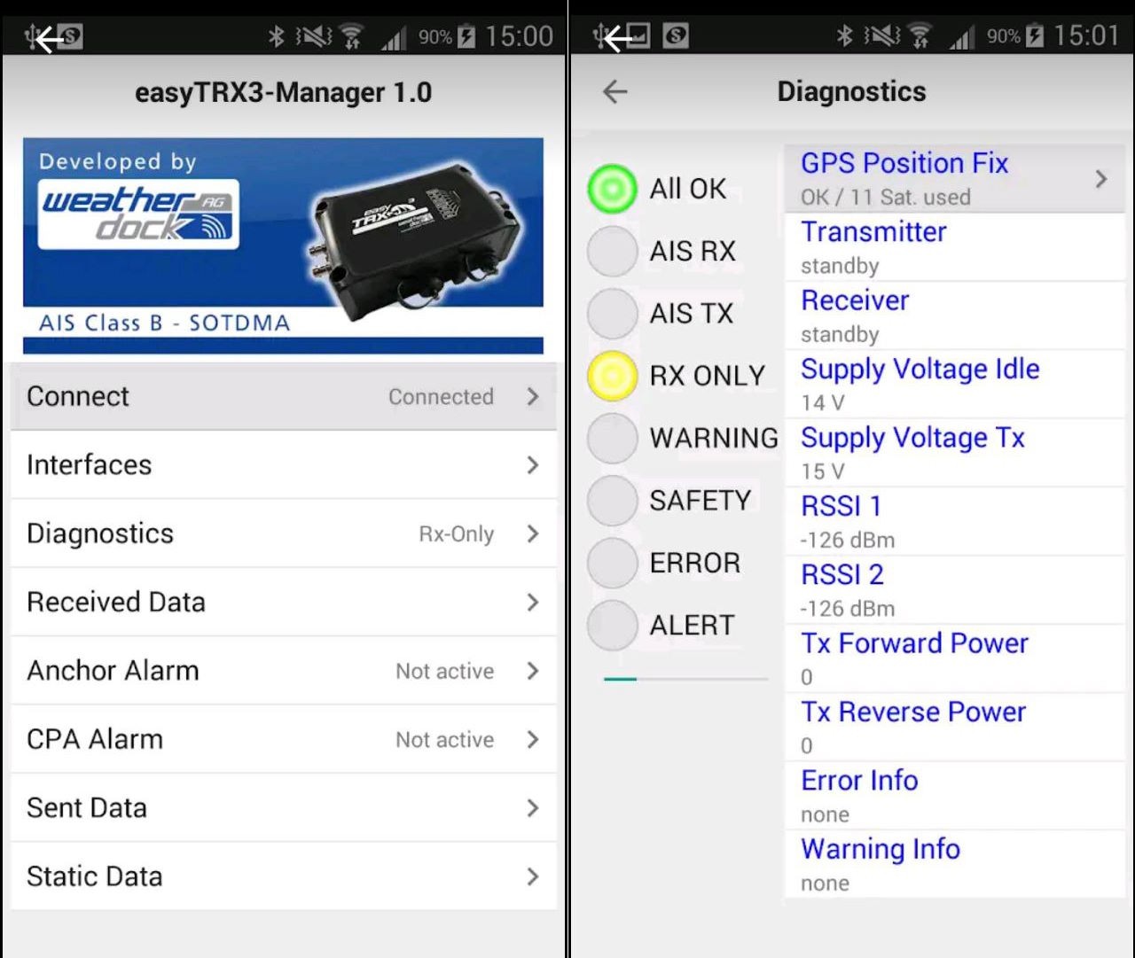
Task: Click CPA Alarm's Not active status
Action: click(x=444, y=740)
